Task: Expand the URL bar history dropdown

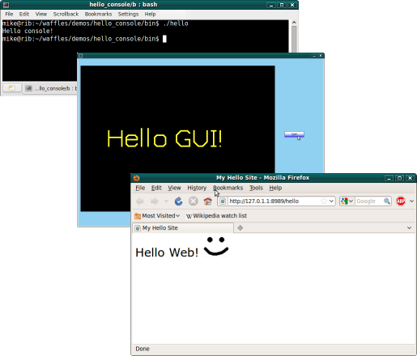Action: coord(331,201)
